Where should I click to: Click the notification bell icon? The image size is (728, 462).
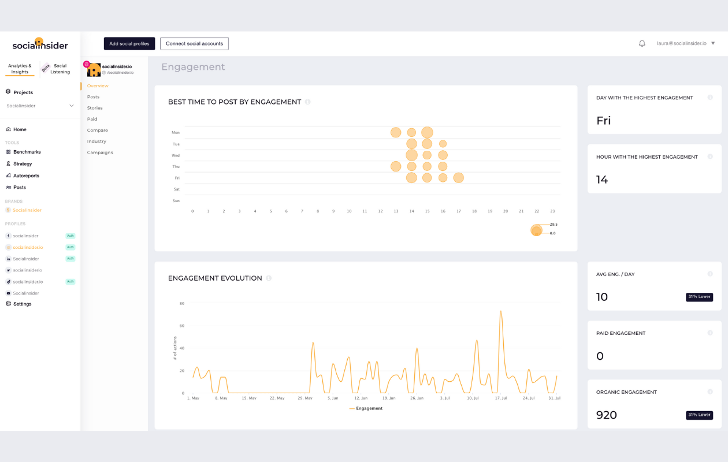pos(642,43)
